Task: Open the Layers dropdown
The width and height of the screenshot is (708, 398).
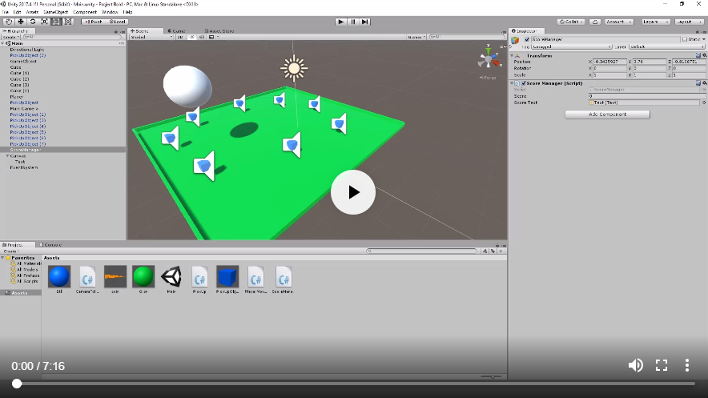Action: [655, 22]
